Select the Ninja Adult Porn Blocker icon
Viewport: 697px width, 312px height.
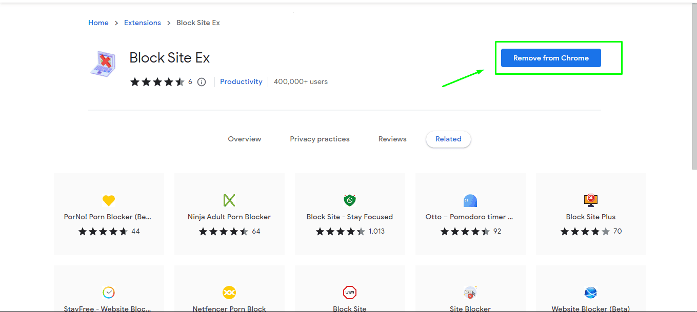tap(229, 200)
